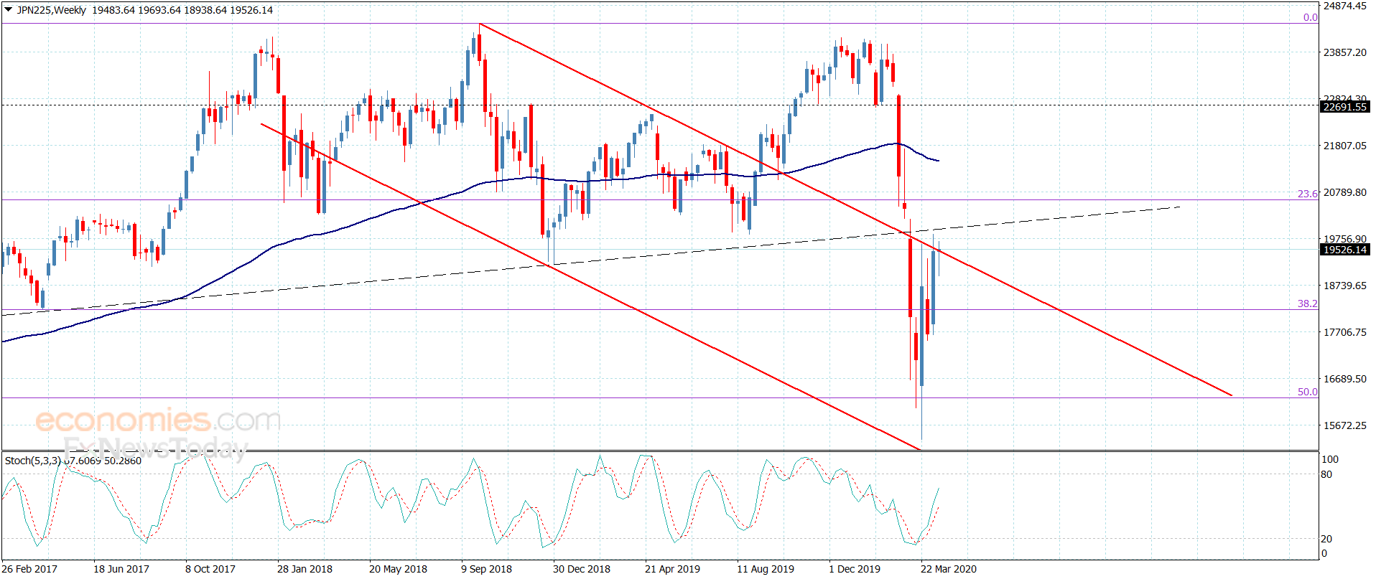
Task: Select the 23.6 Fibonacci level label
Action: [x=1308, y=194]
